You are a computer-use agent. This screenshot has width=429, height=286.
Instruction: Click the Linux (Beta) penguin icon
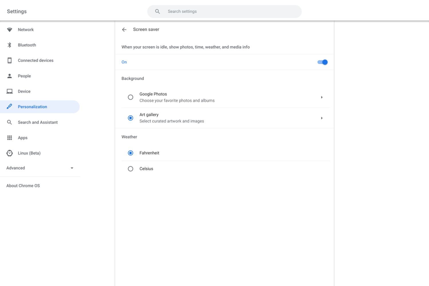pyautogui.click(x=9, y=153)
